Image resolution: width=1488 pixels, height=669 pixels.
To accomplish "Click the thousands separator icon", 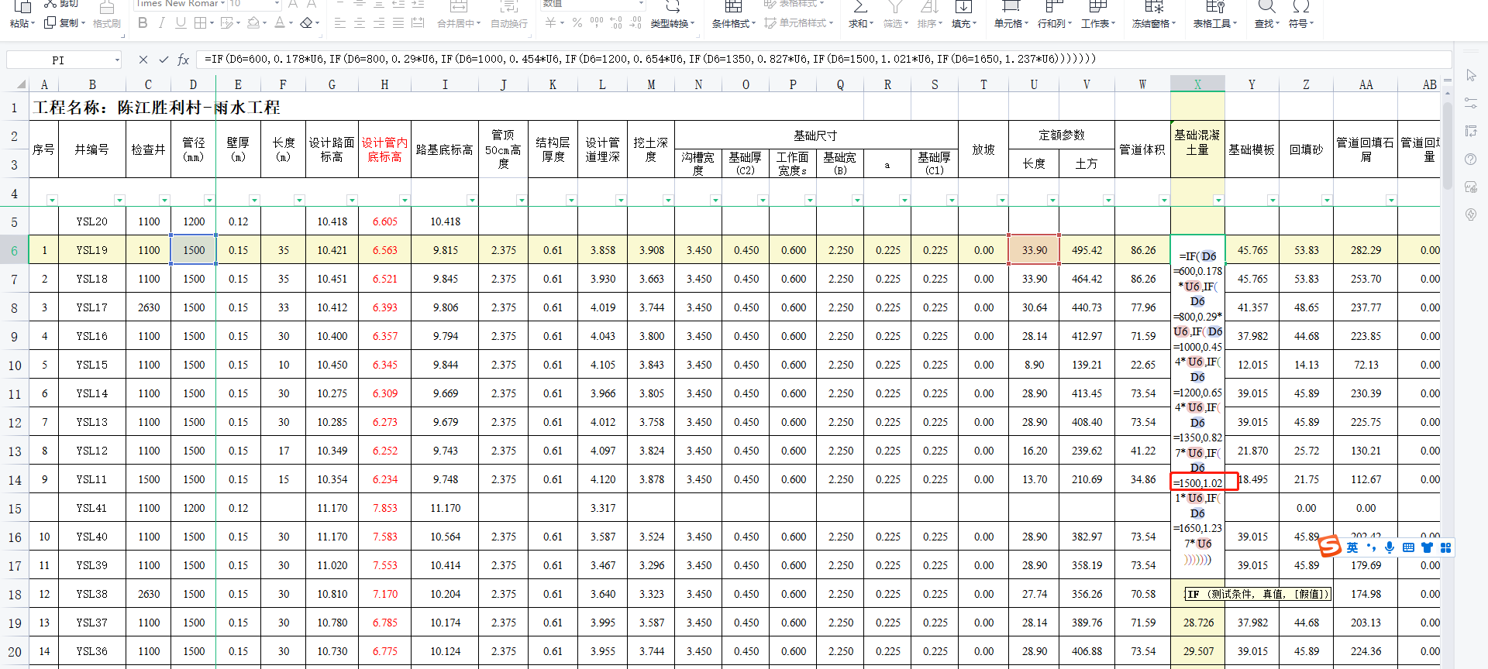I will 597,23.
